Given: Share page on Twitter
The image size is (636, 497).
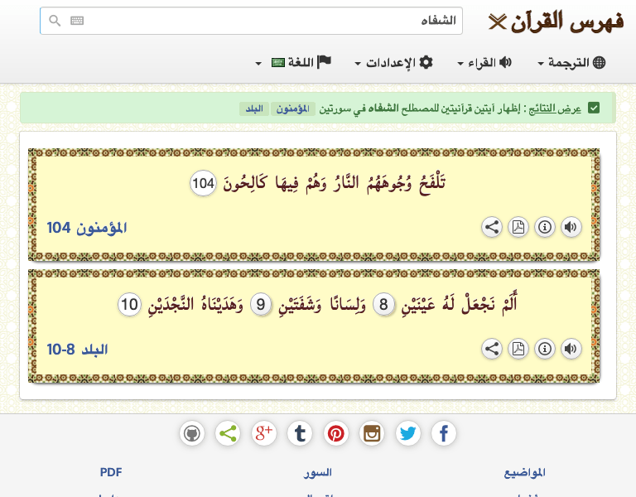Looking at the screenshot, I should coord(407,433).
